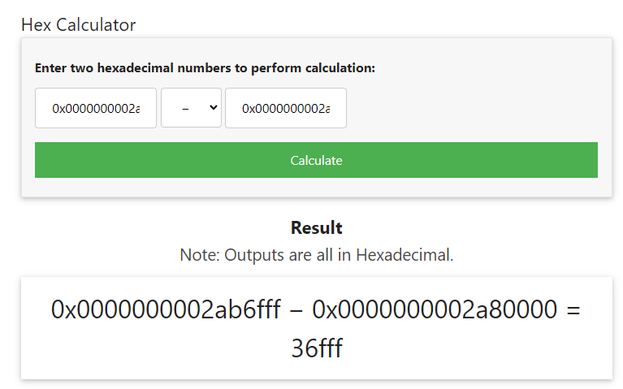
Task: Click the first hexadecimal number input field
Action: (96, 108)
